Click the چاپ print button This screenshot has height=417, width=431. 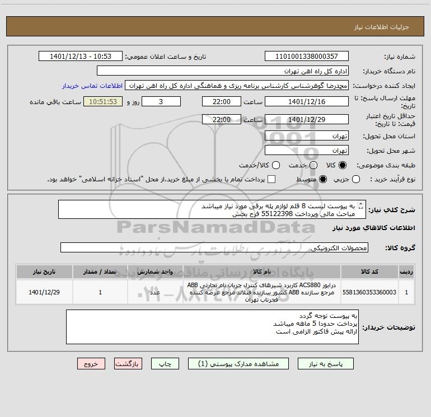[x=165, y=364]
